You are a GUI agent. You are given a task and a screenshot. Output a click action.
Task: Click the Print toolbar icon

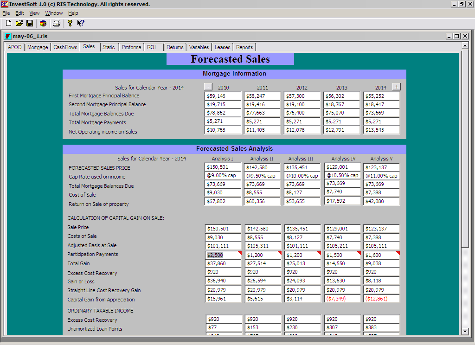click(x=56, y=23)
